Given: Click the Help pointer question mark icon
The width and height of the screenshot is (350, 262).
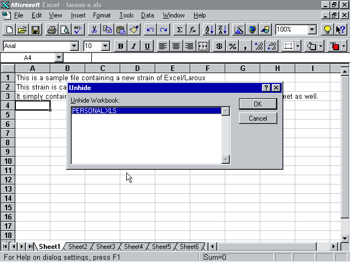Looking at the screenshot, I should [x=340, y=29].
